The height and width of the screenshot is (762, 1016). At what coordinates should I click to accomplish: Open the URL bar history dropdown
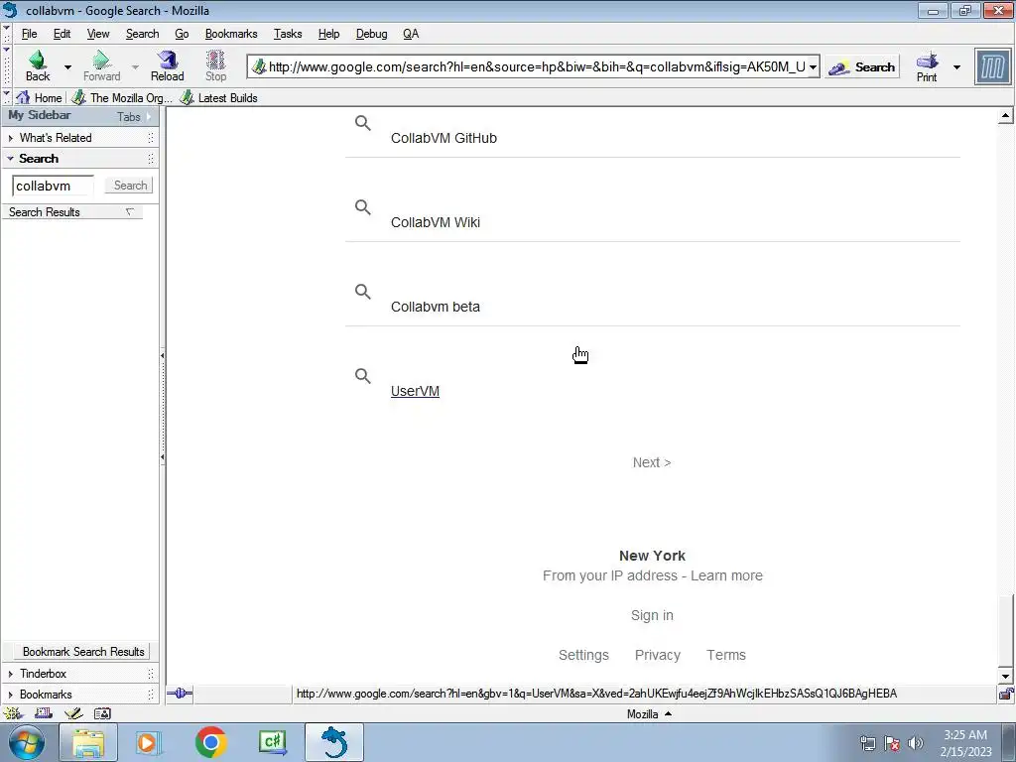(x=813, y=66)
